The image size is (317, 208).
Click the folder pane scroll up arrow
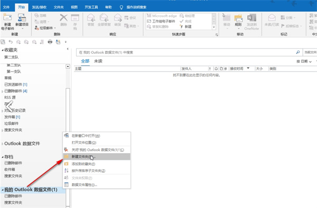point(68,66)
